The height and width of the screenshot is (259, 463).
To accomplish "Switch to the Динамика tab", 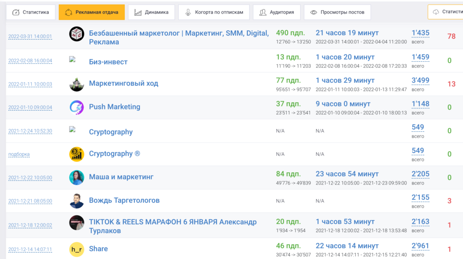I will [x=151, y=12].
